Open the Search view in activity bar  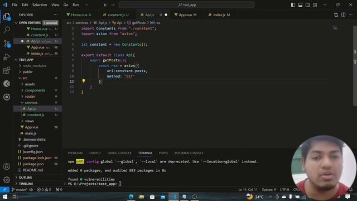pos(7,30)
